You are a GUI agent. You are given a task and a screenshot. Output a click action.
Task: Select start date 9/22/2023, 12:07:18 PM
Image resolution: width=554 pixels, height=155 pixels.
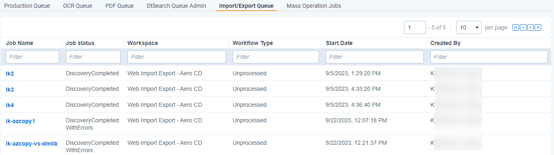pos(356,120)
